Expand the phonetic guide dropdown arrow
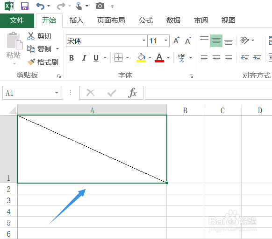Viewport: 272px width, 239px height. pos(191,58)
